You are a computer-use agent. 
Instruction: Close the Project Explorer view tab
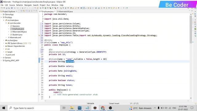tap(17, 11)
